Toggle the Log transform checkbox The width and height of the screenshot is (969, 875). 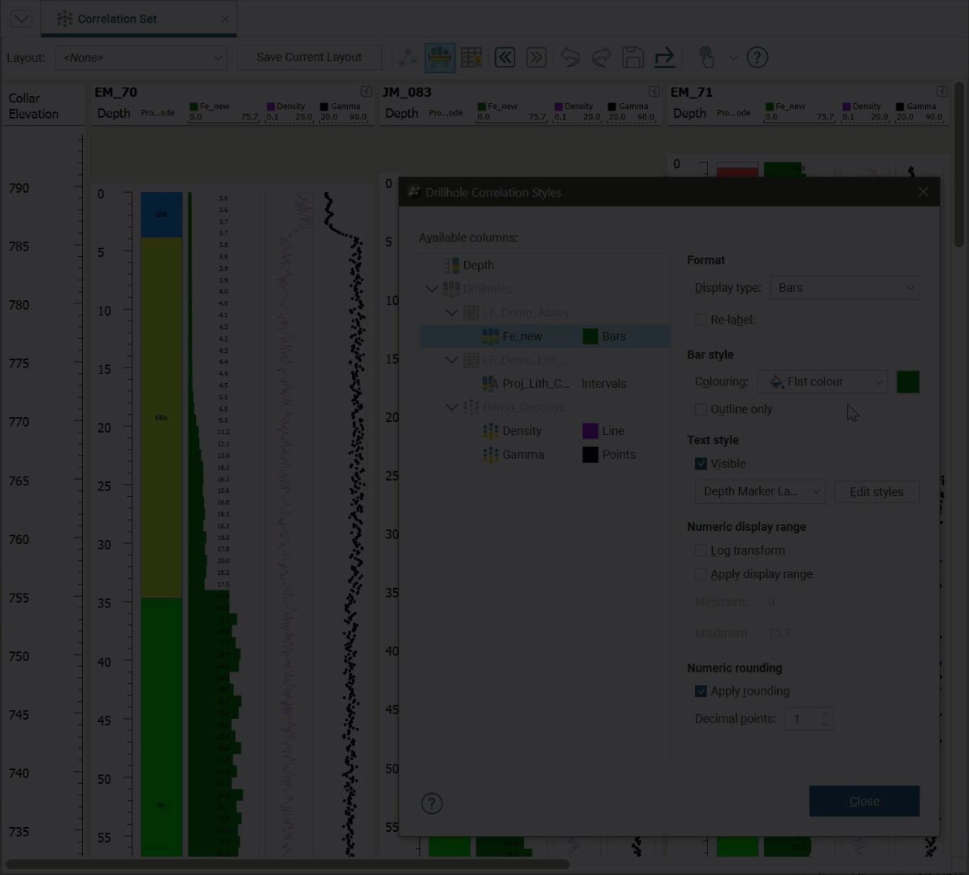[x=701, y=551]
